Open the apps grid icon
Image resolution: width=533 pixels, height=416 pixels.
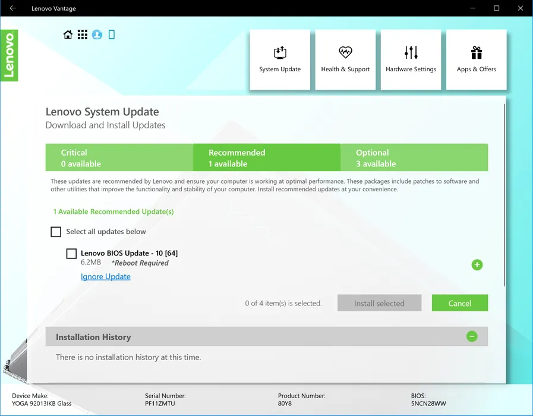(82, 34)
